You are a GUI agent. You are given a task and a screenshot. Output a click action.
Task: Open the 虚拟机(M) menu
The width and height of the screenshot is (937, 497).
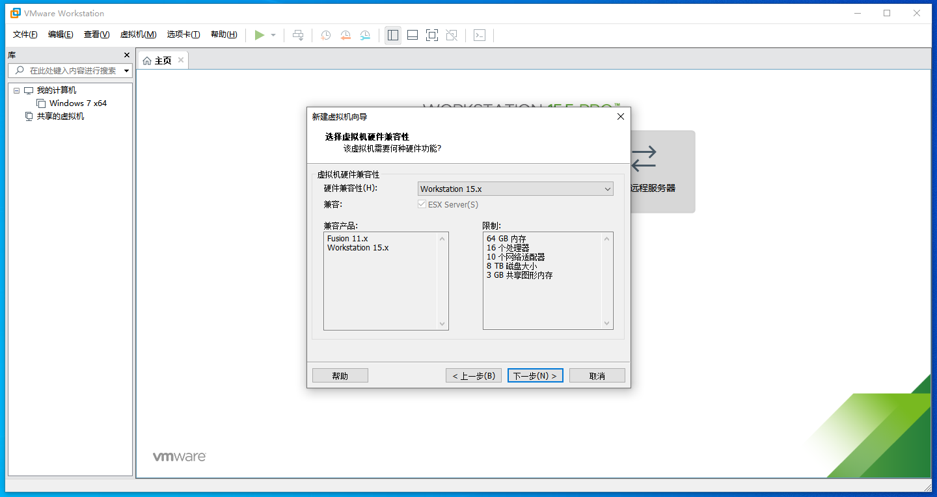click(x=138, y=34)
